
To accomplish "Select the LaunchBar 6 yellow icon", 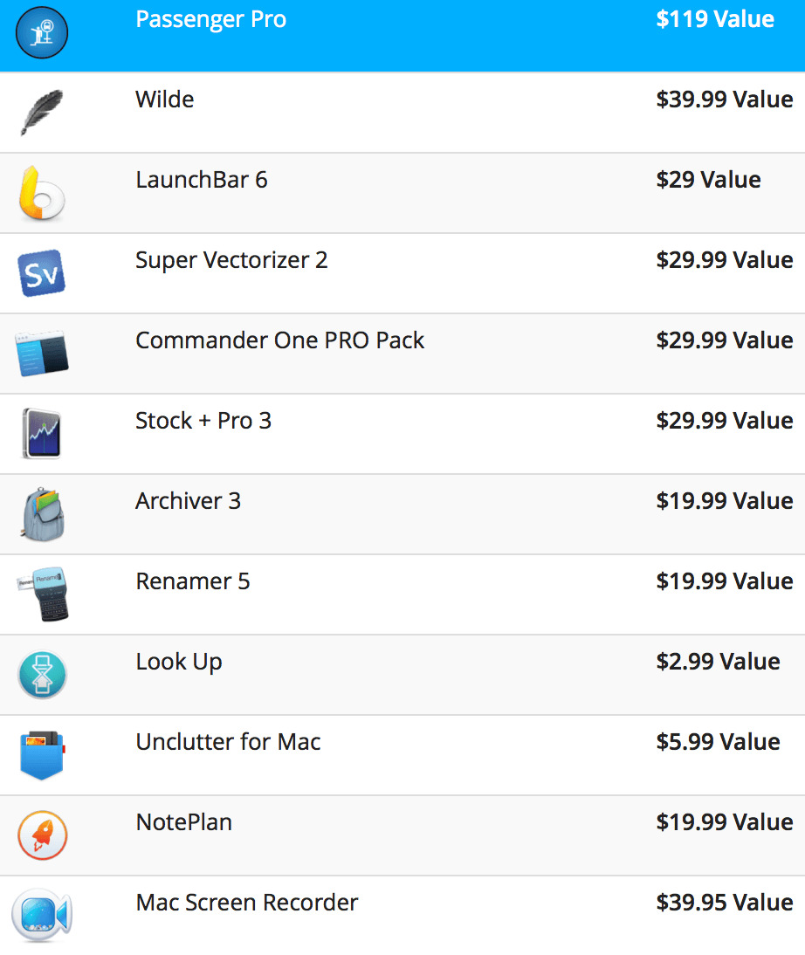I will [x=41, y=193].
